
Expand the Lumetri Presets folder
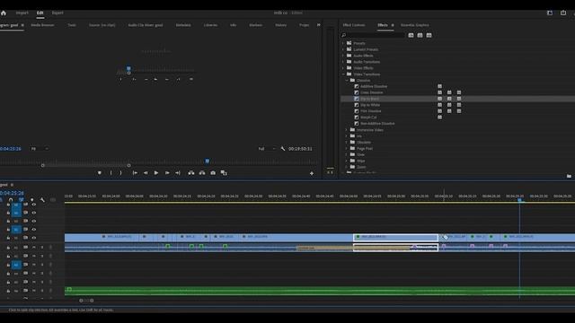tap(343, 49)
